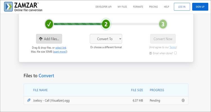The height and width of the screenshot is (112, 211).
Task: Open the Help menu item
Action: point(167,7)
